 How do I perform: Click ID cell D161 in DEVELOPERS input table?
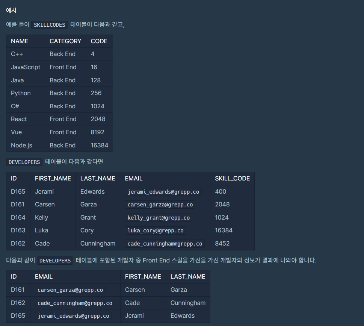click(x=17, y=205)
